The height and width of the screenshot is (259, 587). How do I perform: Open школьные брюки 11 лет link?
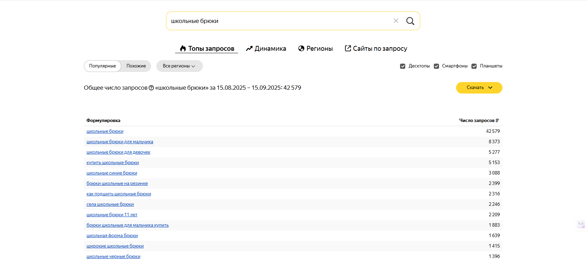[112, 215]
